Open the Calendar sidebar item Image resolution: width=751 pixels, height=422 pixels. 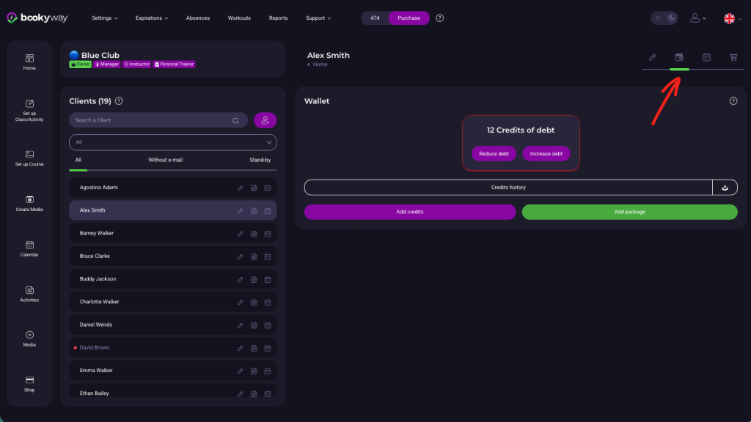click(x=29, y=249)
